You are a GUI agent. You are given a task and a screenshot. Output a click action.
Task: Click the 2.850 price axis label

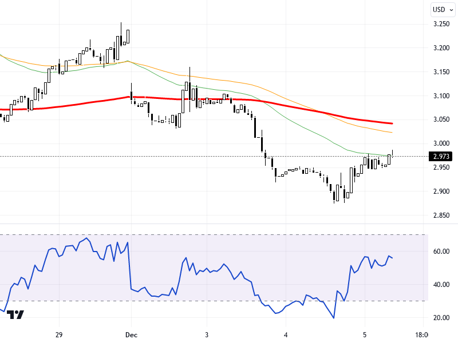point(441,216)
